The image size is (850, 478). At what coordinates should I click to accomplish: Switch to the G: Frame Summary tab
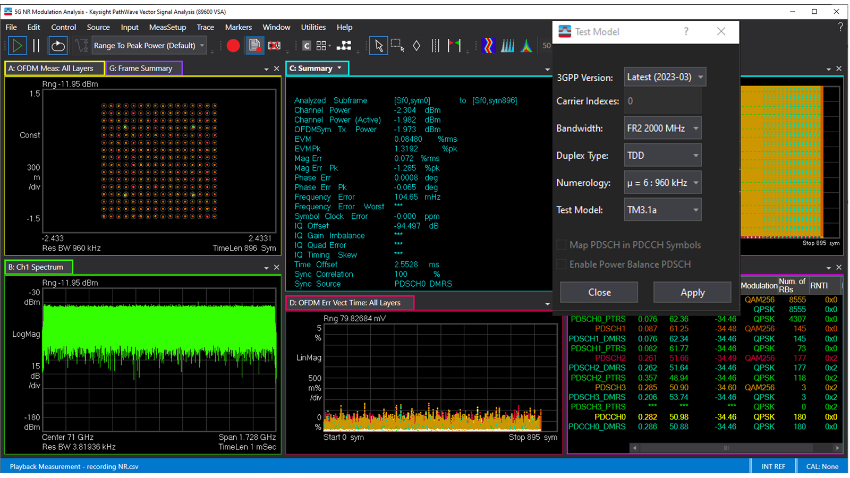143,68
